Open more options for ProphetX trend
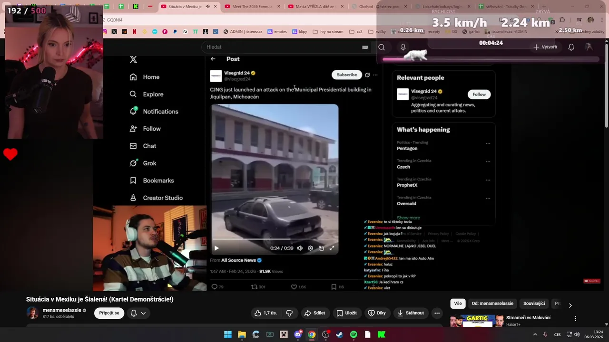 (x=488, y=180)
